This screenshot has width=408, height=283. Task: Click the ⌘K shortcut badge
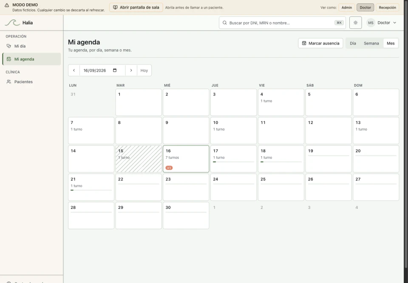click(x=339, y=23)
